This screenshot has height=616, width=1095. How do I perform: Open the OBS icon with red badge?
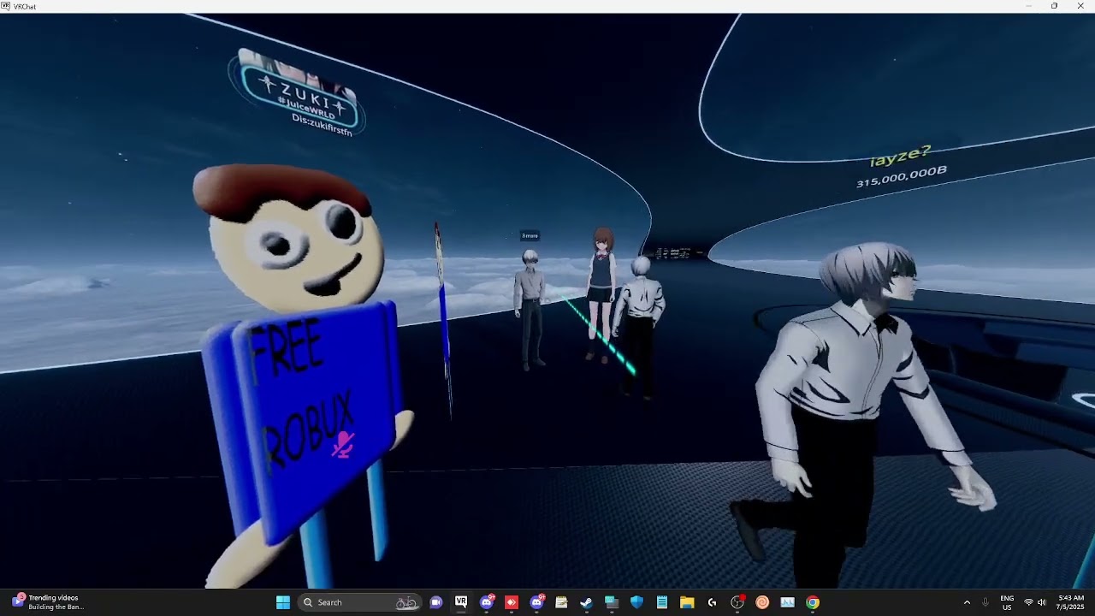point(737,602)
